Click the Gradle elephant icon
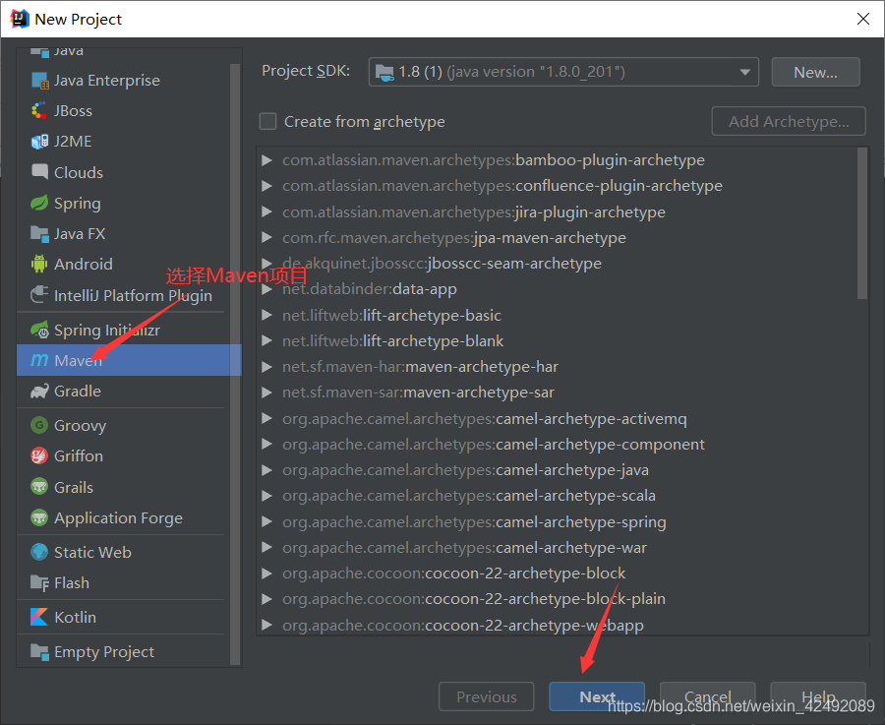Viewport: 885px width, 725px height. pos(39,391)
